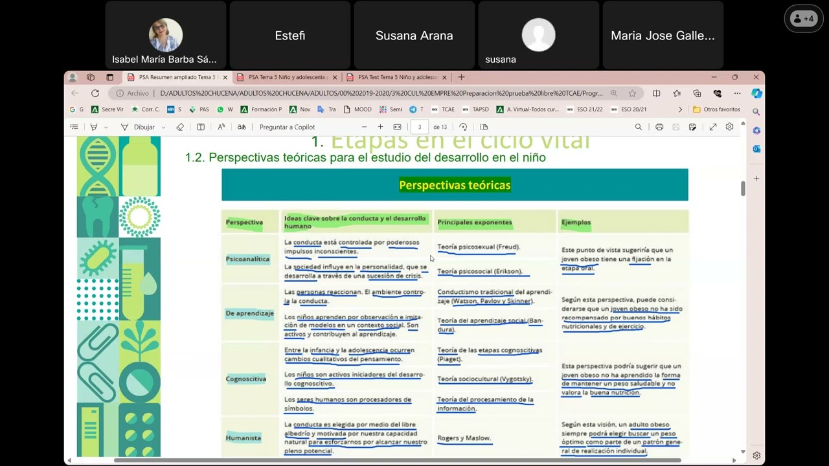Open PDF viewer settings gear
The width and height of the screenshot is (829, 466).
click(x=729, y=127)
